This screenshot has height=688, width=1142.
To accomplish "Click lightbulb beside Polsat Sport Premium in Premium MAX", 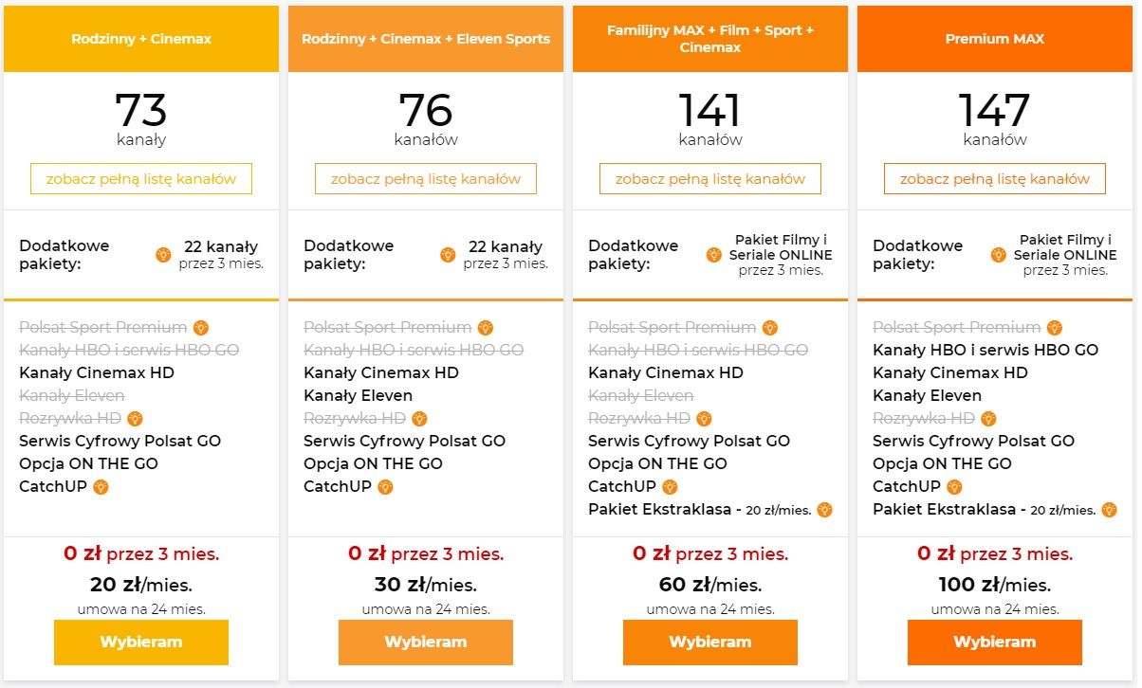I will (x=1055, y=328).
